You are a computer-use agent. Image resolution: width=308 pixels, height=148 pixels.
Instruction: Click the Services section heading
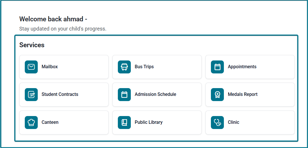32,45
